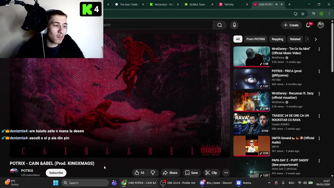The width and height of the screenshot is (334, 188).
Task: Mute the POTRIX tab speaker icon
Action: coord(276,4)
